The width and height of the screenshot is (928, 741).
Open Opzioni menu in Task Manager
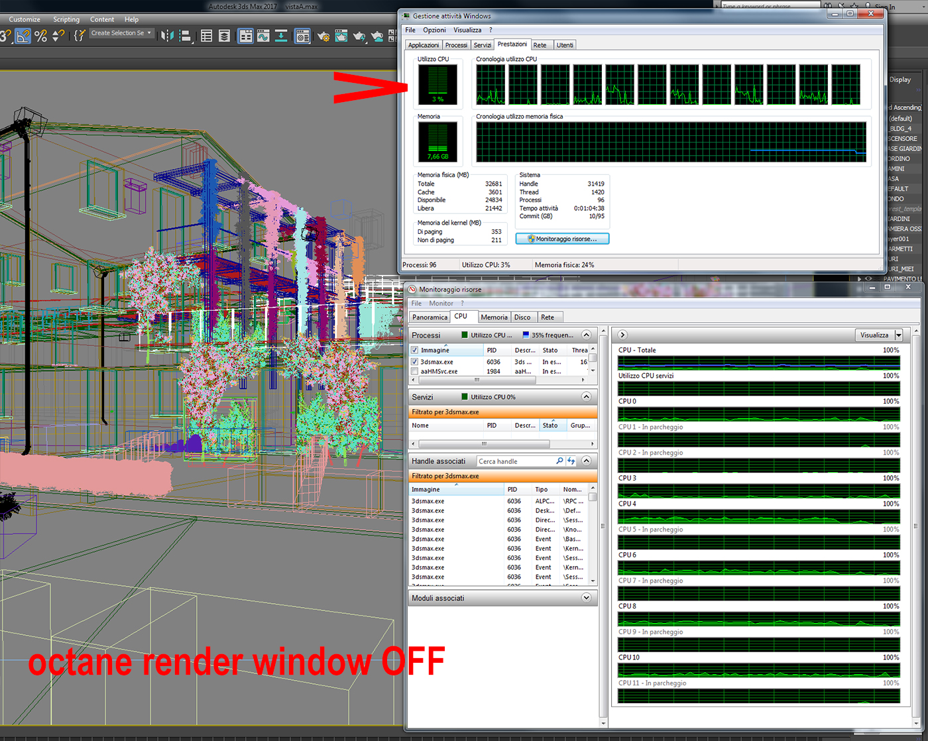tap(435, 30)
